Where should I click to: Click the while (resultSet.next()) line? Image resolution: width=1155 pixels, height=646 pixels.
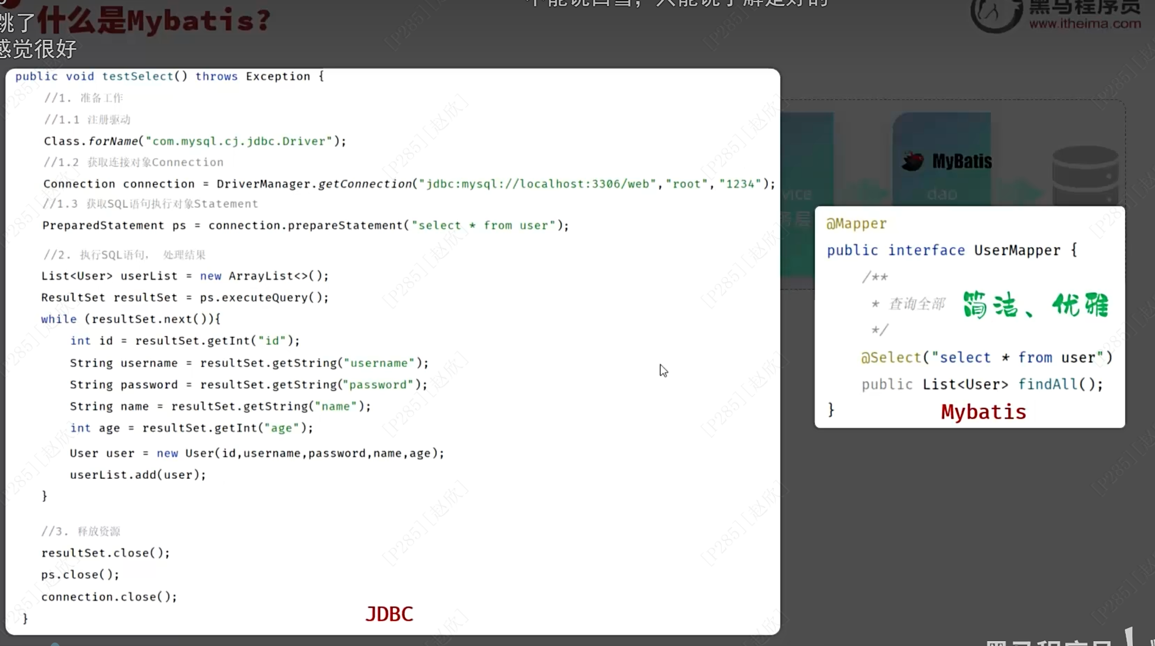point(130,319)
